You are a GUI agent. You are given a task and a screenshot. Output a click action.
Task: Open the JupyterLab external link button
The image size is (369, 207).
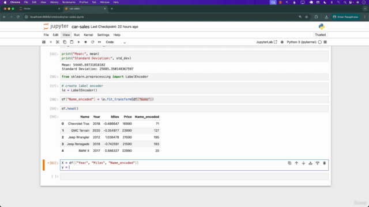pos(266,42)
